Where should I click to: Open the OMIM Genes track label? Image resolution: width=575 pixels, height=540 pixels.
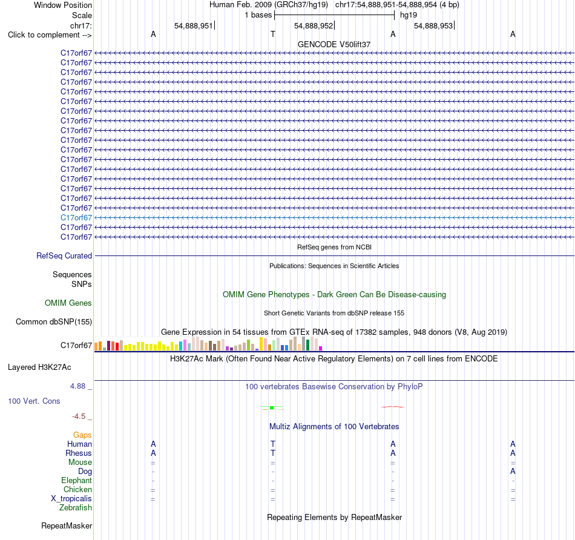tap(68, 303)
